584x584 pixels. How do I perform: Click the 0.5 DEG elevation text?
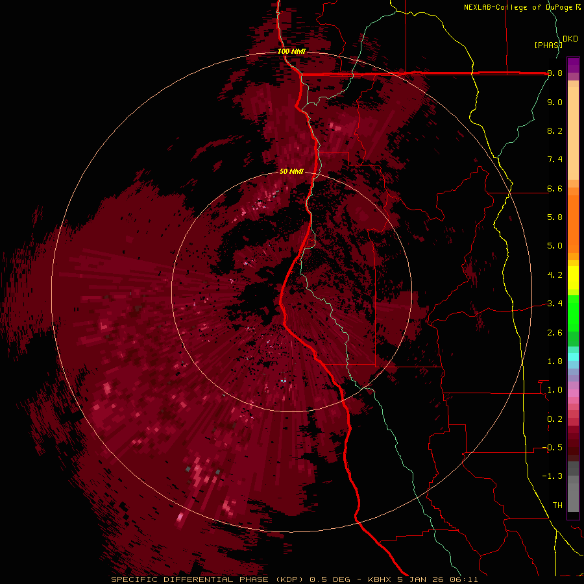click(330, 579)
